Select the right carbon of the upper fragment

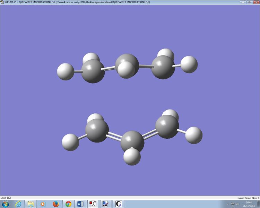tap(163, 67)
